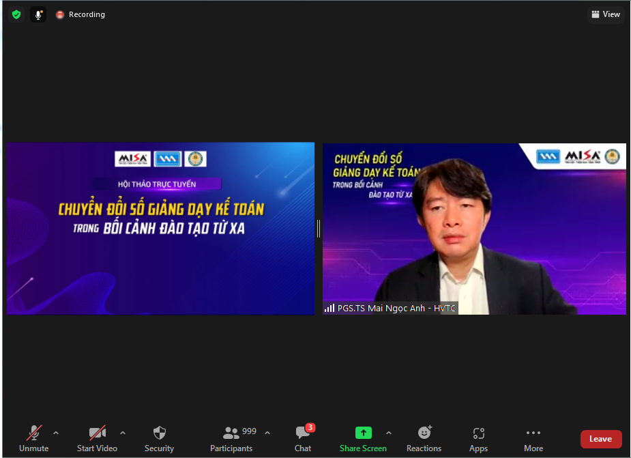Click the encryption shield icon

click(15, 14)
